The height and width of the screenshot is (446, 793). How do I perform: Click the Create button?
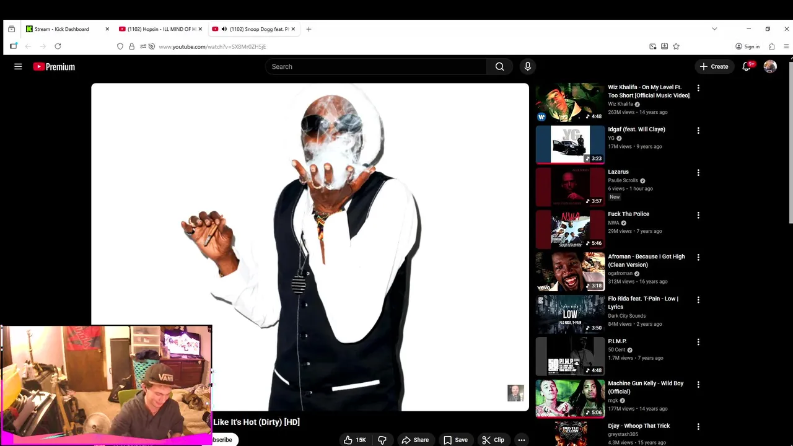pyautogui.click(x=714, y=66)
